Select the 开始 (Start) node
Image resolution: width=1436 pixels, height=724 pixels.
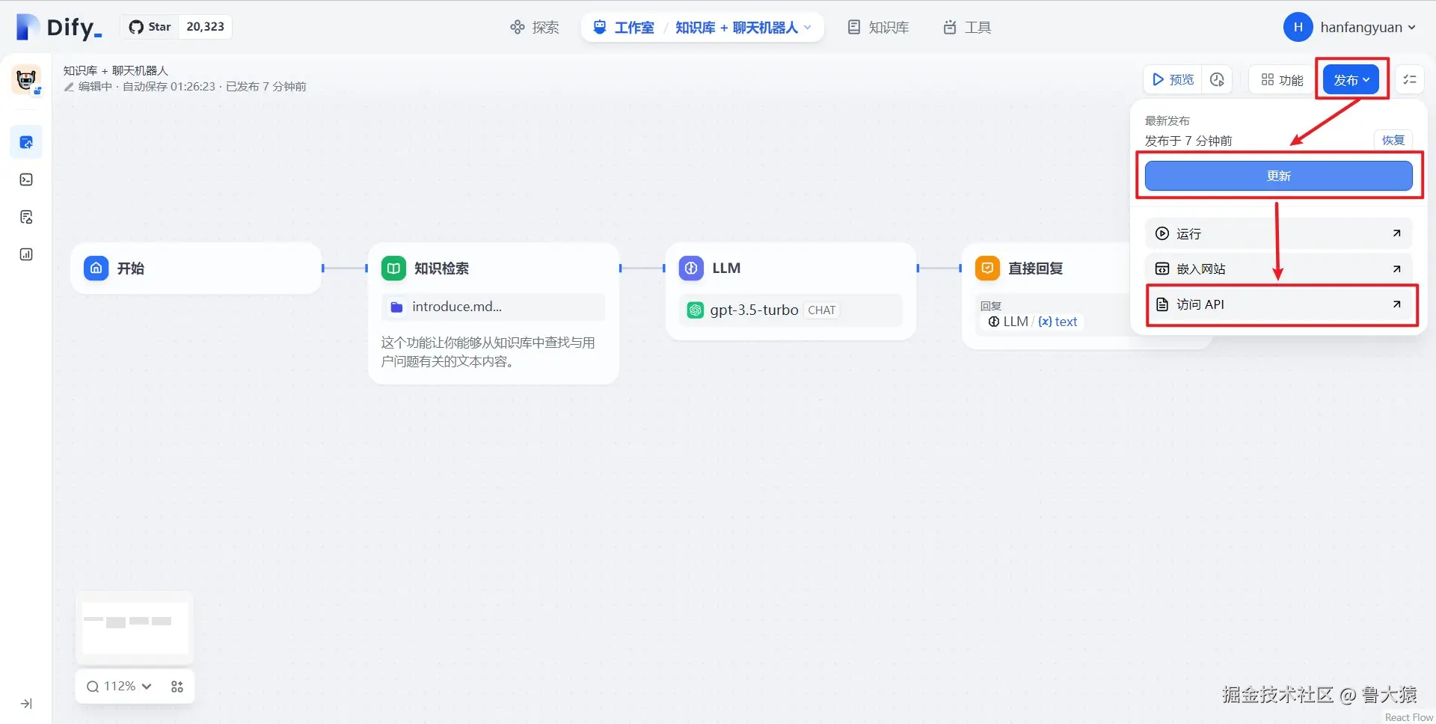[196, 268]
